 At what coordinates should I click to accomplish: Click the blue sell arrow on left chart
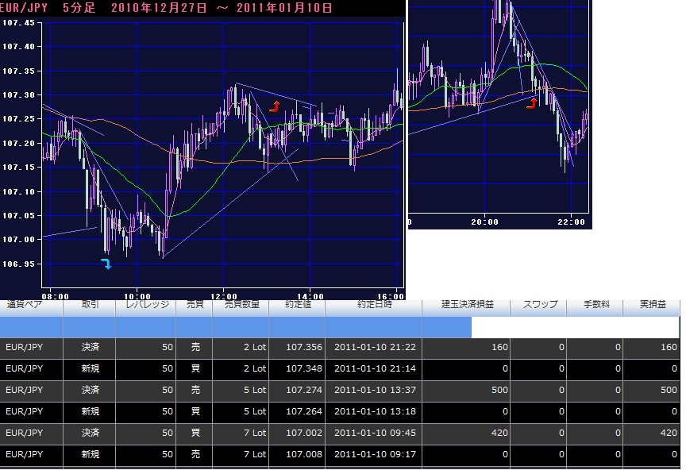(x=106, y=264)
